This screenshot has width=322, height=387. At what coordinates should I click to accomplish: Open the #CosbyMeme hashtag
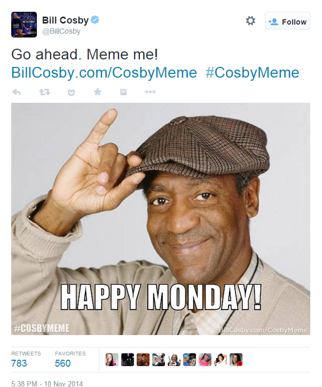coord(253,73)
